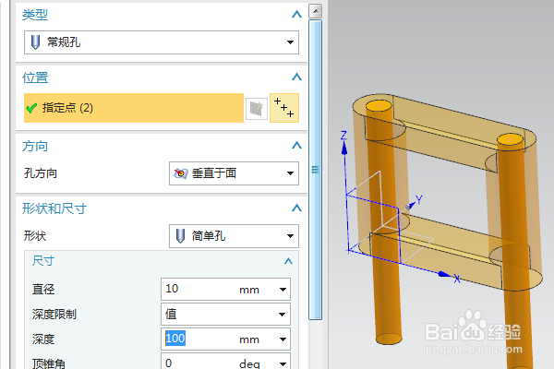The height and width of the screenshot is (369, 554).
Task: Collapse the 类型 section
Action: 296,15
